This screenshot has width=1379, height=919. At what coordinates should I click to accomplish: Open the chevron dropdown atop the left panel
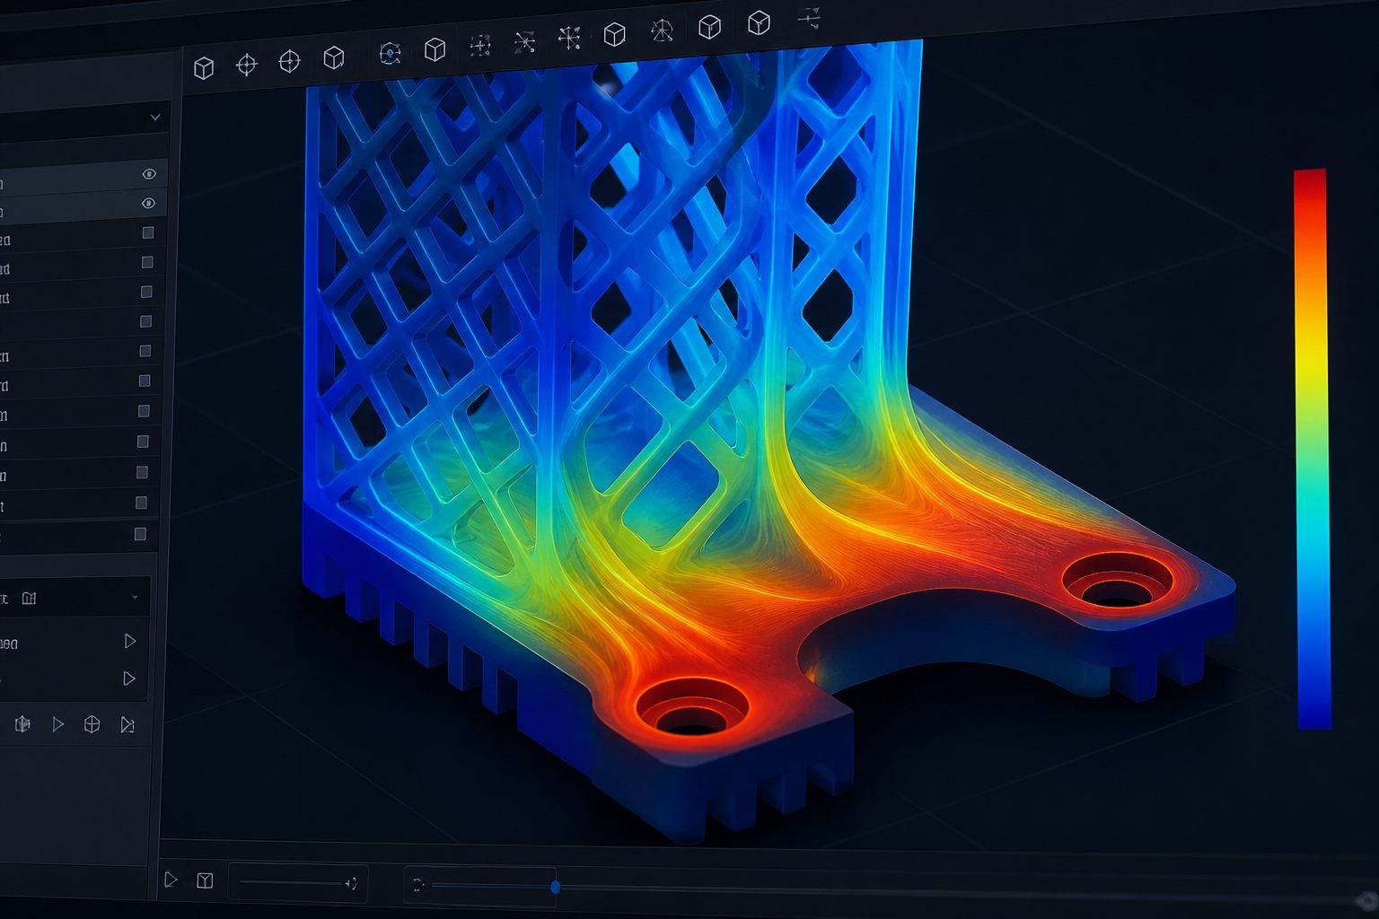(x=155, y=118)
